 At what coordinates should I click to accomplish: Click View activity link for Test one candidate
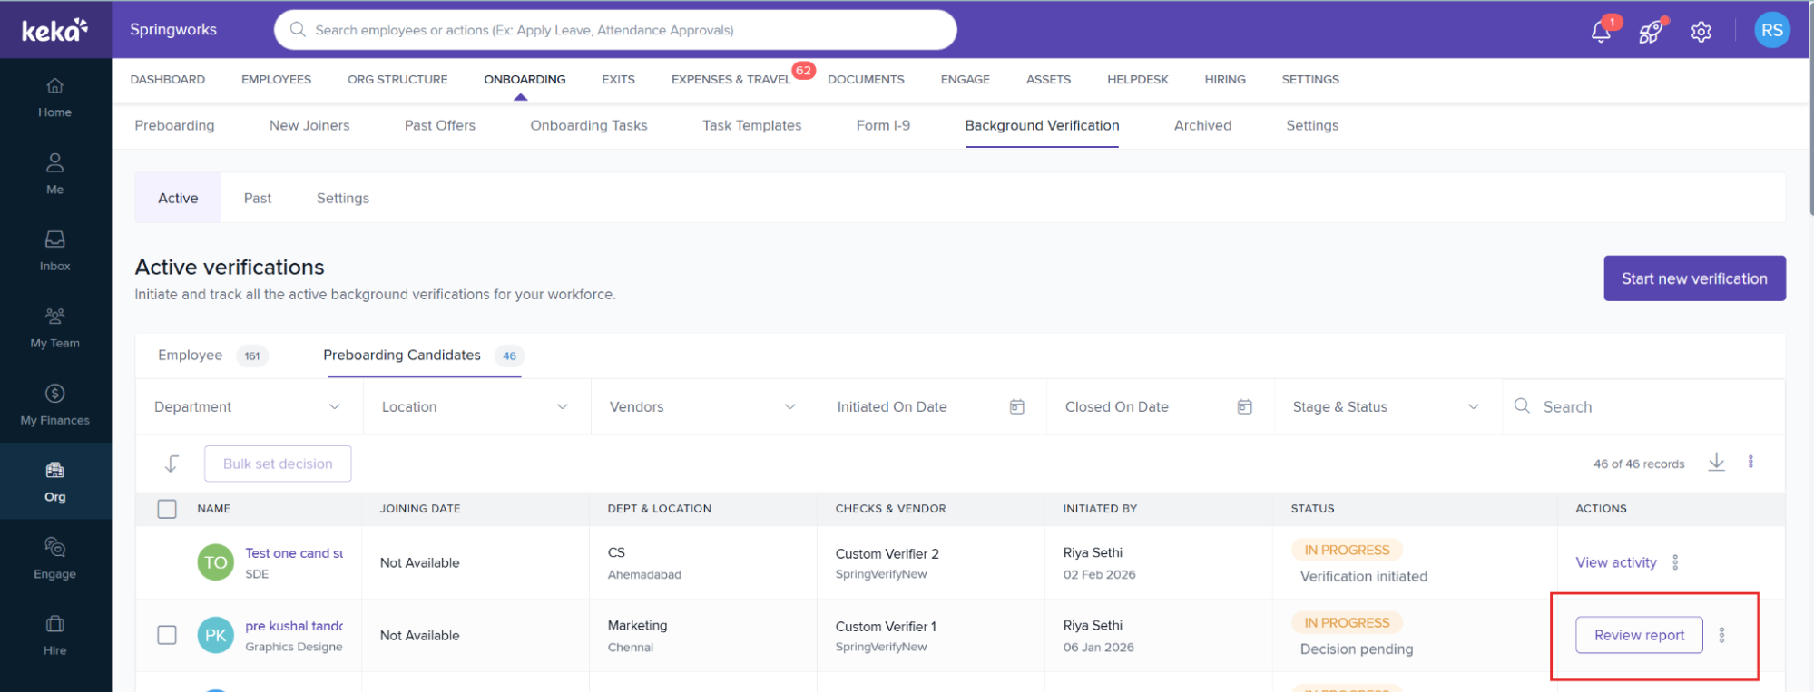coord(1615,562)
